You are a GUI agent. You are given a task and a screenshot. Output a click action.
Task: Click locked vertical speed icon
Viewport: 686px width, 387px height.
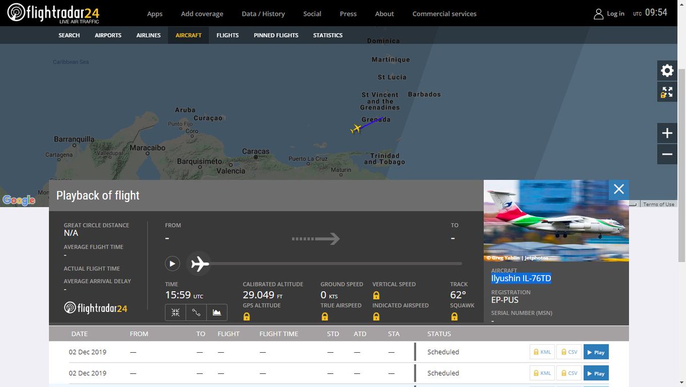(376, 295)
